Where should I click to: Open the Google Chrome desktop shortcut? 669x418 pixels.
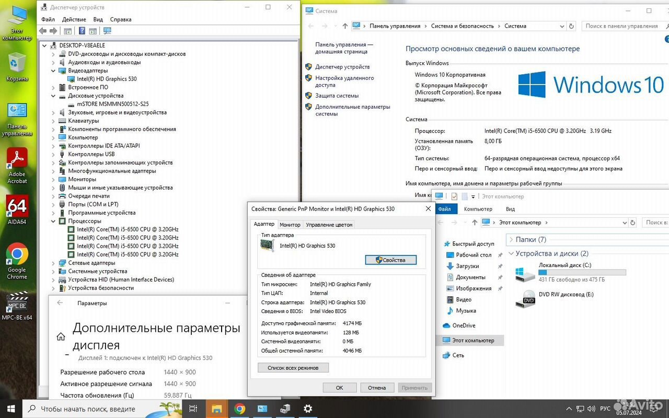coord(17,261)
